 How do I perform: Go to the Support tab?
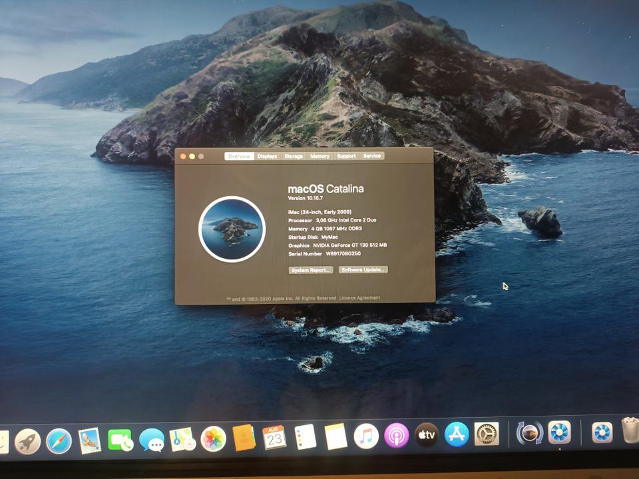coord(346,156)
